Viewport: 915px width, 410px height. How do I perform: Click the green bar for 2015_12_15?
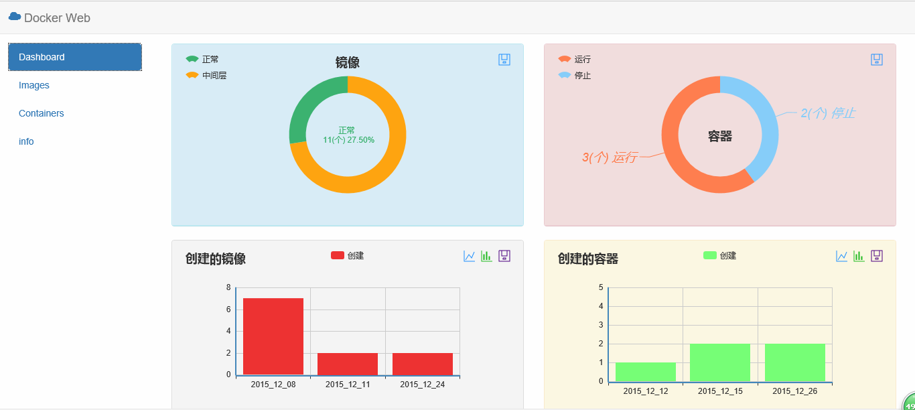[x=720, y=362]
